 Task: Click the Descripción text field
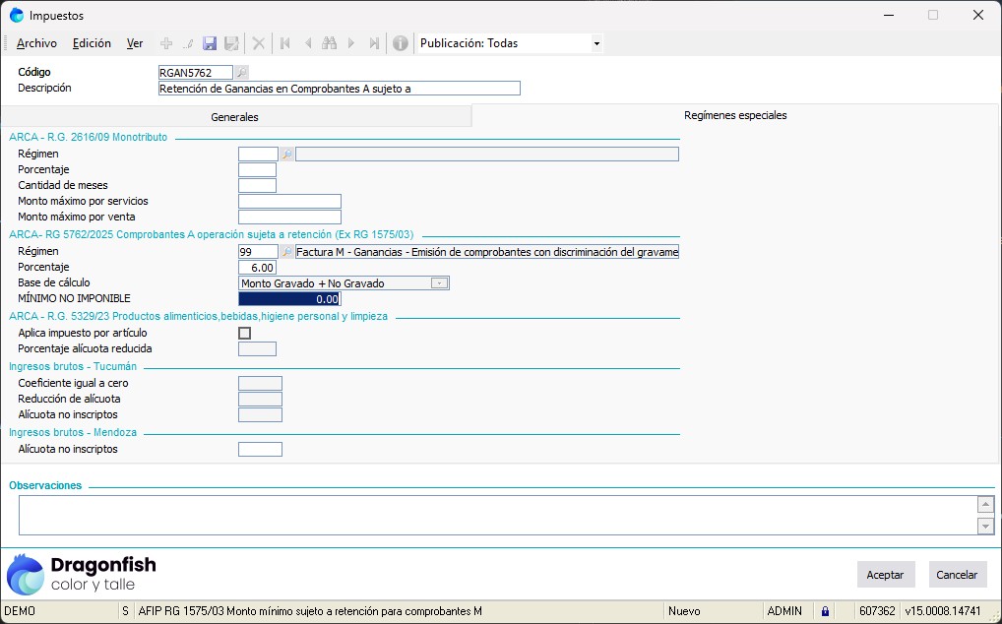click(339, 89)
